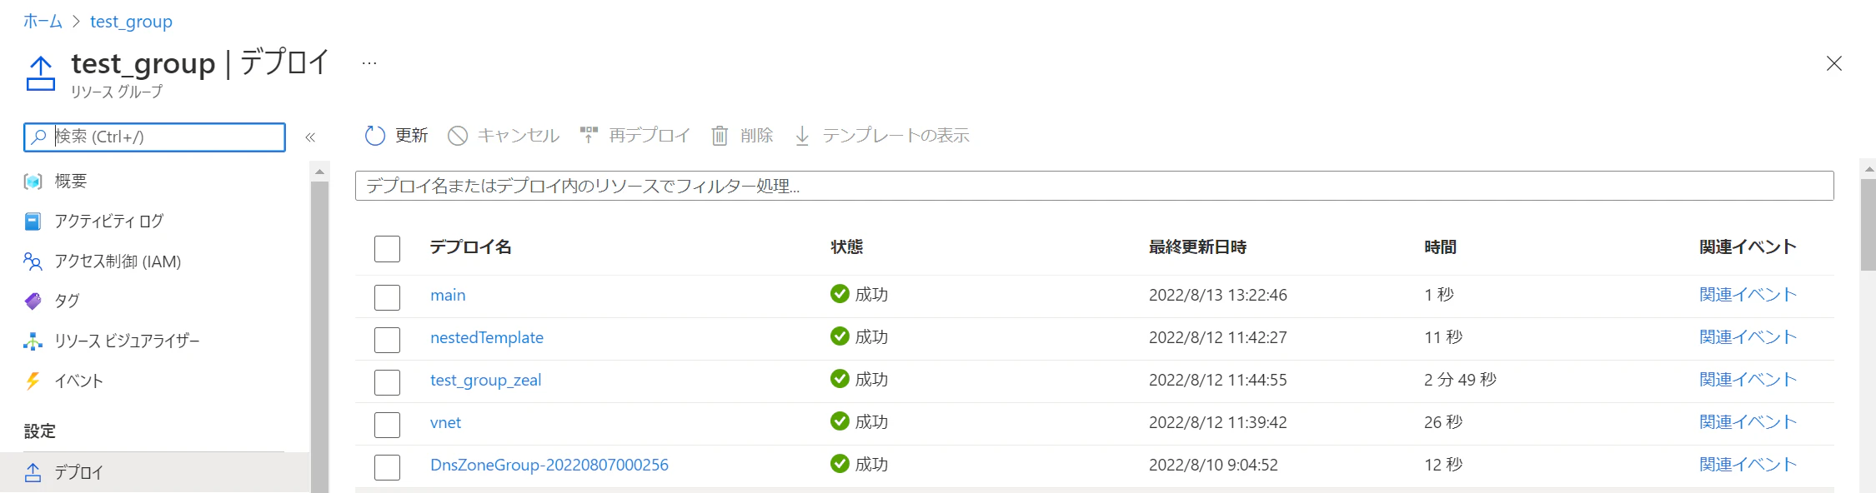
Task: Open the nestedTemplate deployment link
Action: [x=487, y=337]
